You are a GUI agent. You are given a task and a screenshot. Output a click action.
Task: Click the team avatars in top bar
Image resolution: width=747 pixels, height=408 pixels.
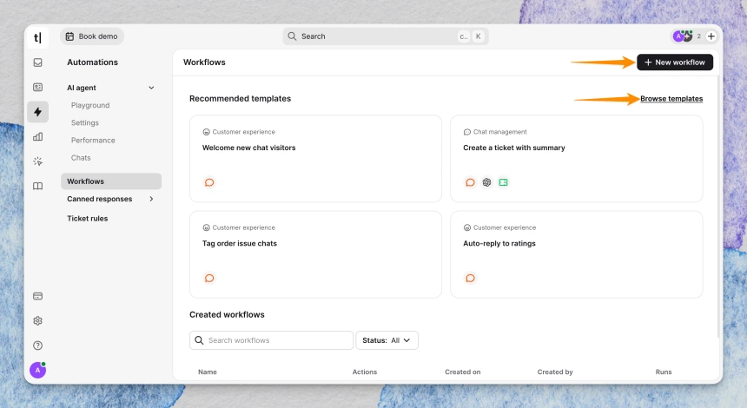click(x=683, y=36)
